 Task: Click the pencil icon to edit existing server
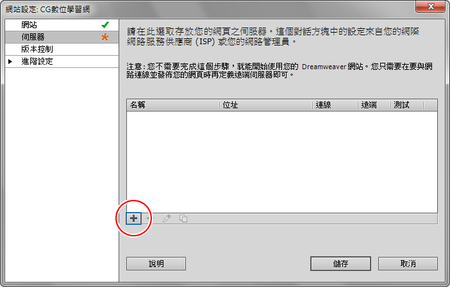[x=167, y=218]
